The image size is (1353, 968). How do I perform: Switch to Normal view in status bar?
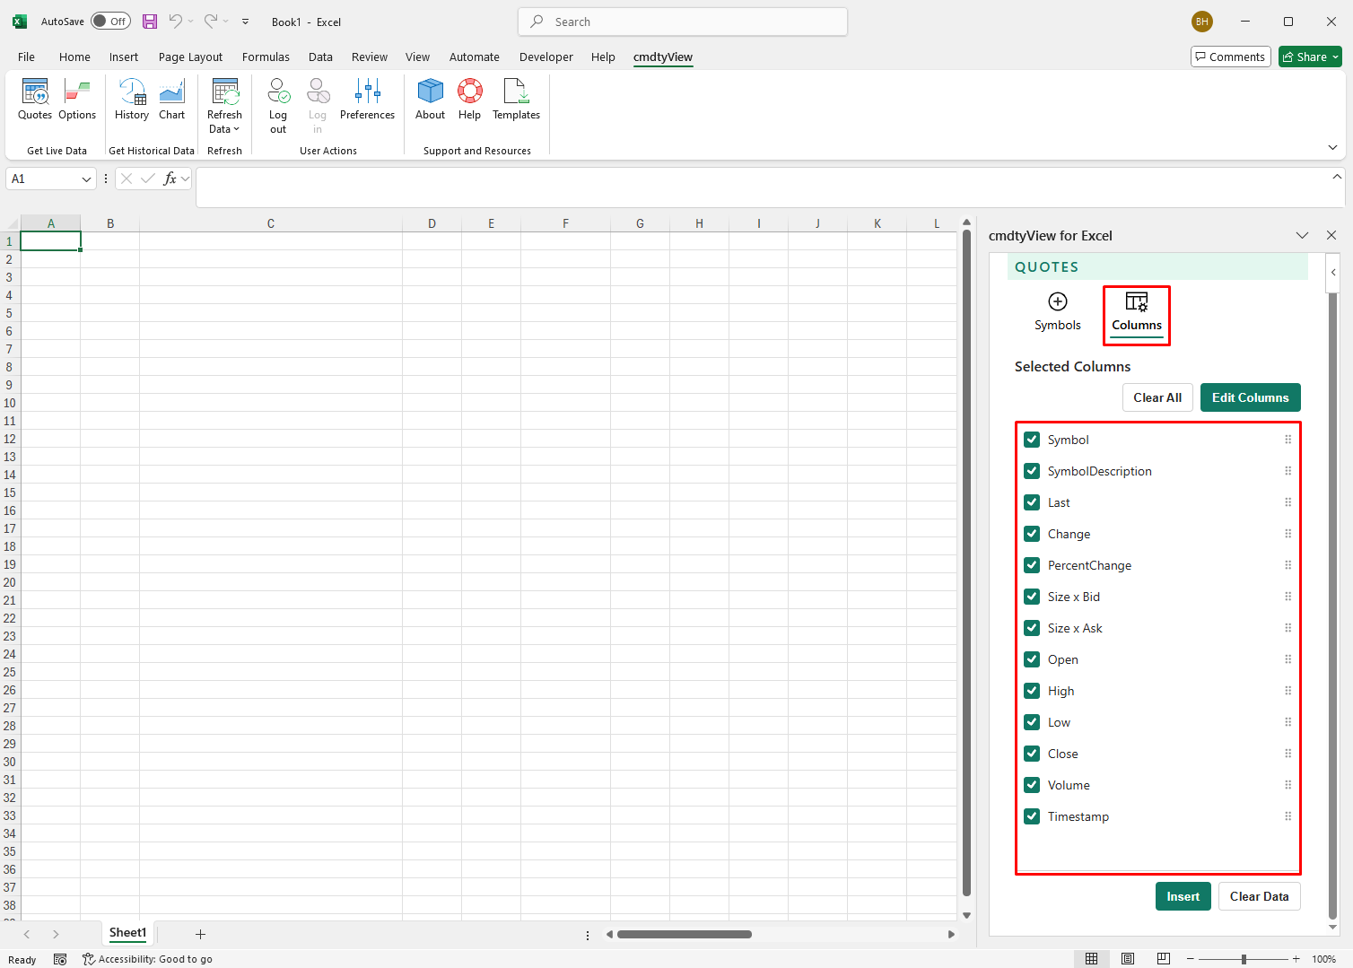[1091, 959]
